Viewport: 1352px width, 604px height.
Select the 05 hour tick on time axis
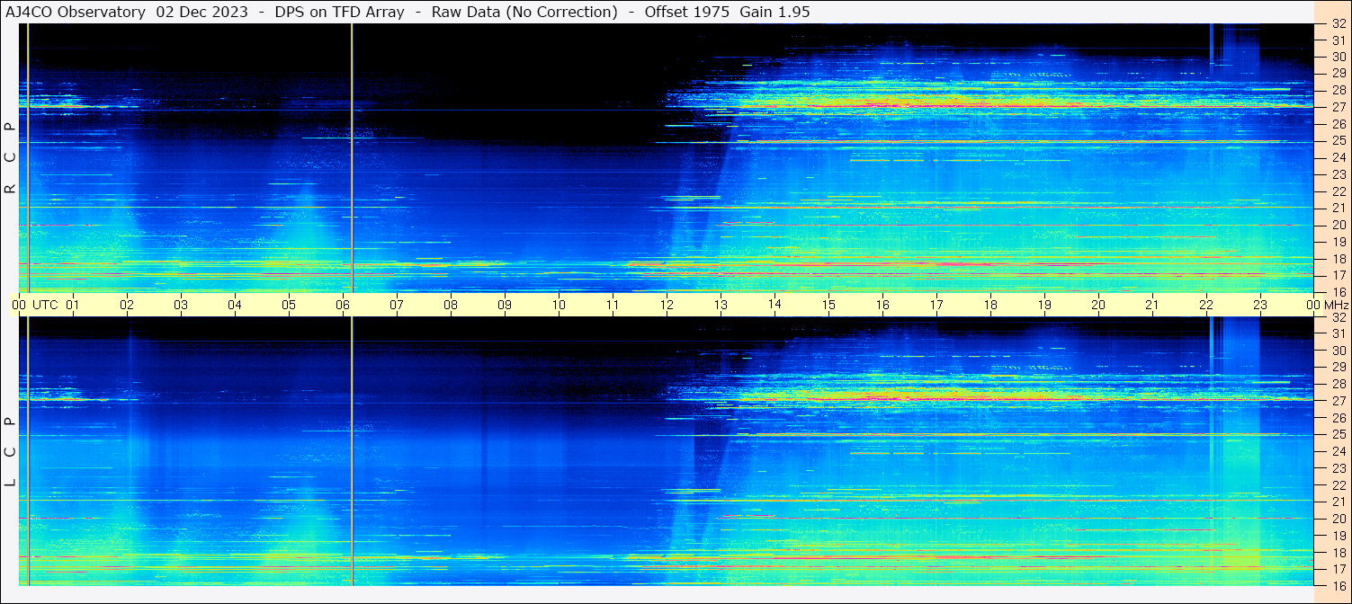(x=289, y=305)
